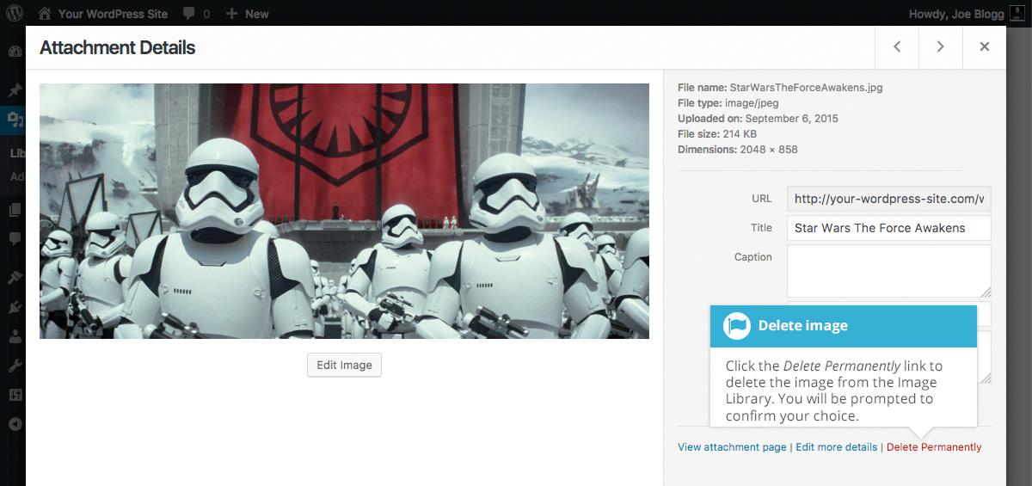Viewport: 1032px width, 486px height.
Task: Open Your WordPress Site home link
Action: (103, 14)
